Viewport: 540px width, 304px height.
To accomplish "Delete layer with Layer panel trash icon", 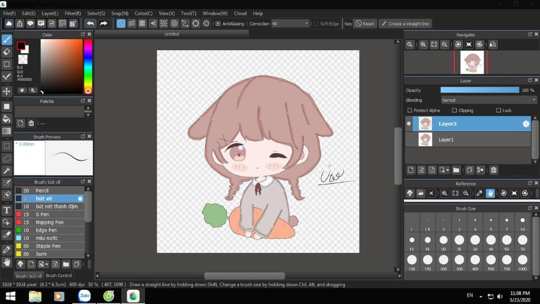I will tap(494, 170).
